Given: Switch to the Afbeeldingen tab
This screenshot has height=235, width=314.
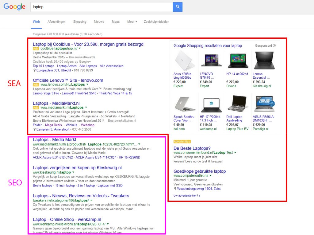Looking at the screenshot, I should point(56,22).
